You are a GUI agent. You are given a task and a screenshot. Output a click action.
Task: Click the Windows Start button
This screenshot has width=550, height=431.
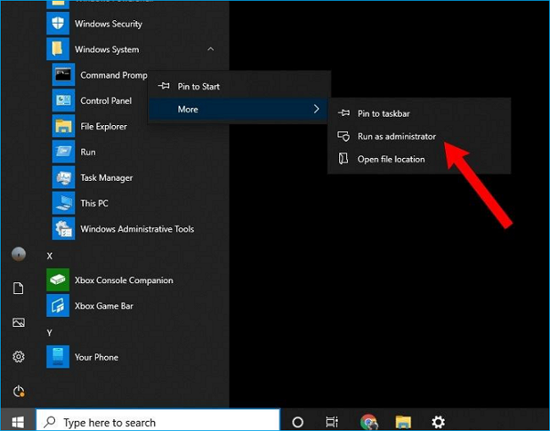point(18,422)
